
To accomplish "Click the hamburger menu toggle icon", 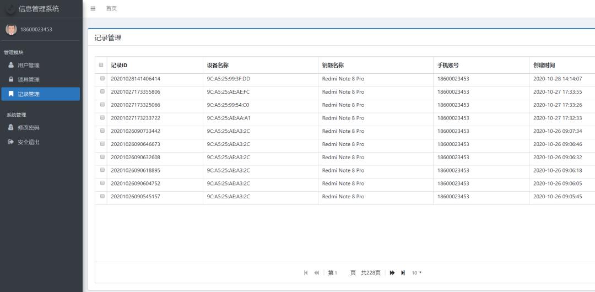I will pos(93,8).
